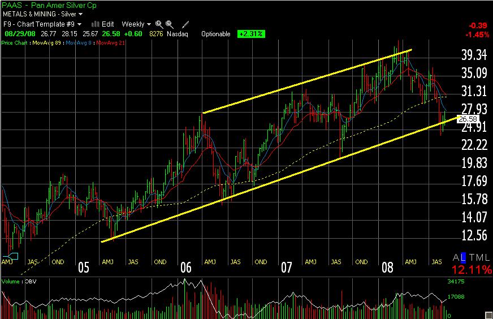The height and width of the screenshot is (319, 493).
Task: Click the 22.22 price scale label
Action: [474, 145]
